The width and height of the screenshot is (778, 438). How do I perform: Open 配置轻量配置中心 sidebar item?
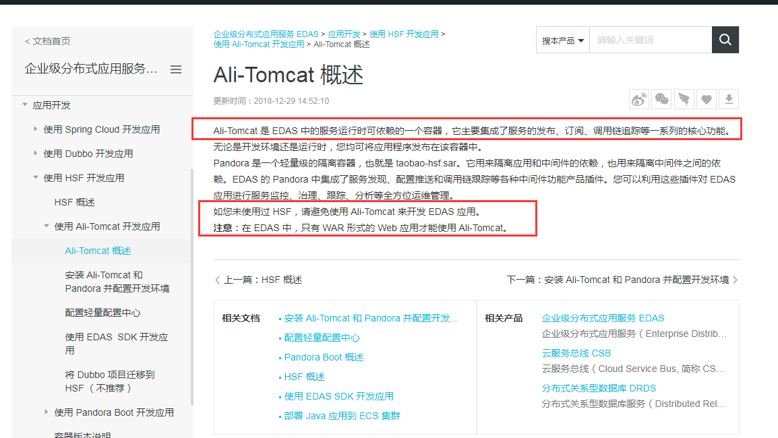pyautogui.click(x=102, y=313)
